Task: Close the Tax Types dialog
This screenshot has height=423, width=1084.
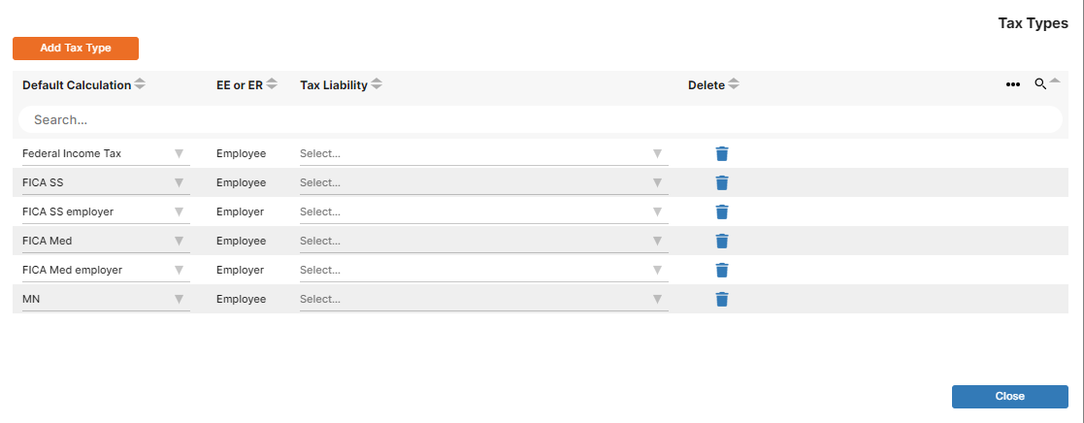Action: (x=1010, y=396)
